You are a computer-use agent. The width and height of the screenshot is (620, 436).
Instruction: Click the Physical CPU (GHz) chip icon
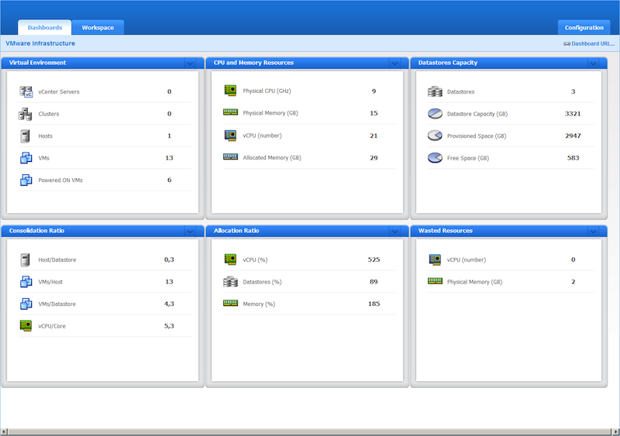(x=230, y=91)
